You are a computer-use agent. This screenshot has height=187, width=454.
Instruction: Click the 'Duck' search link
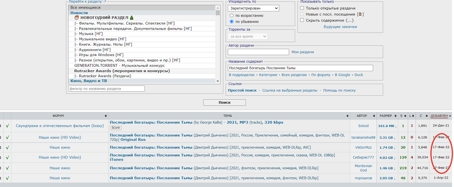point(359,75)
